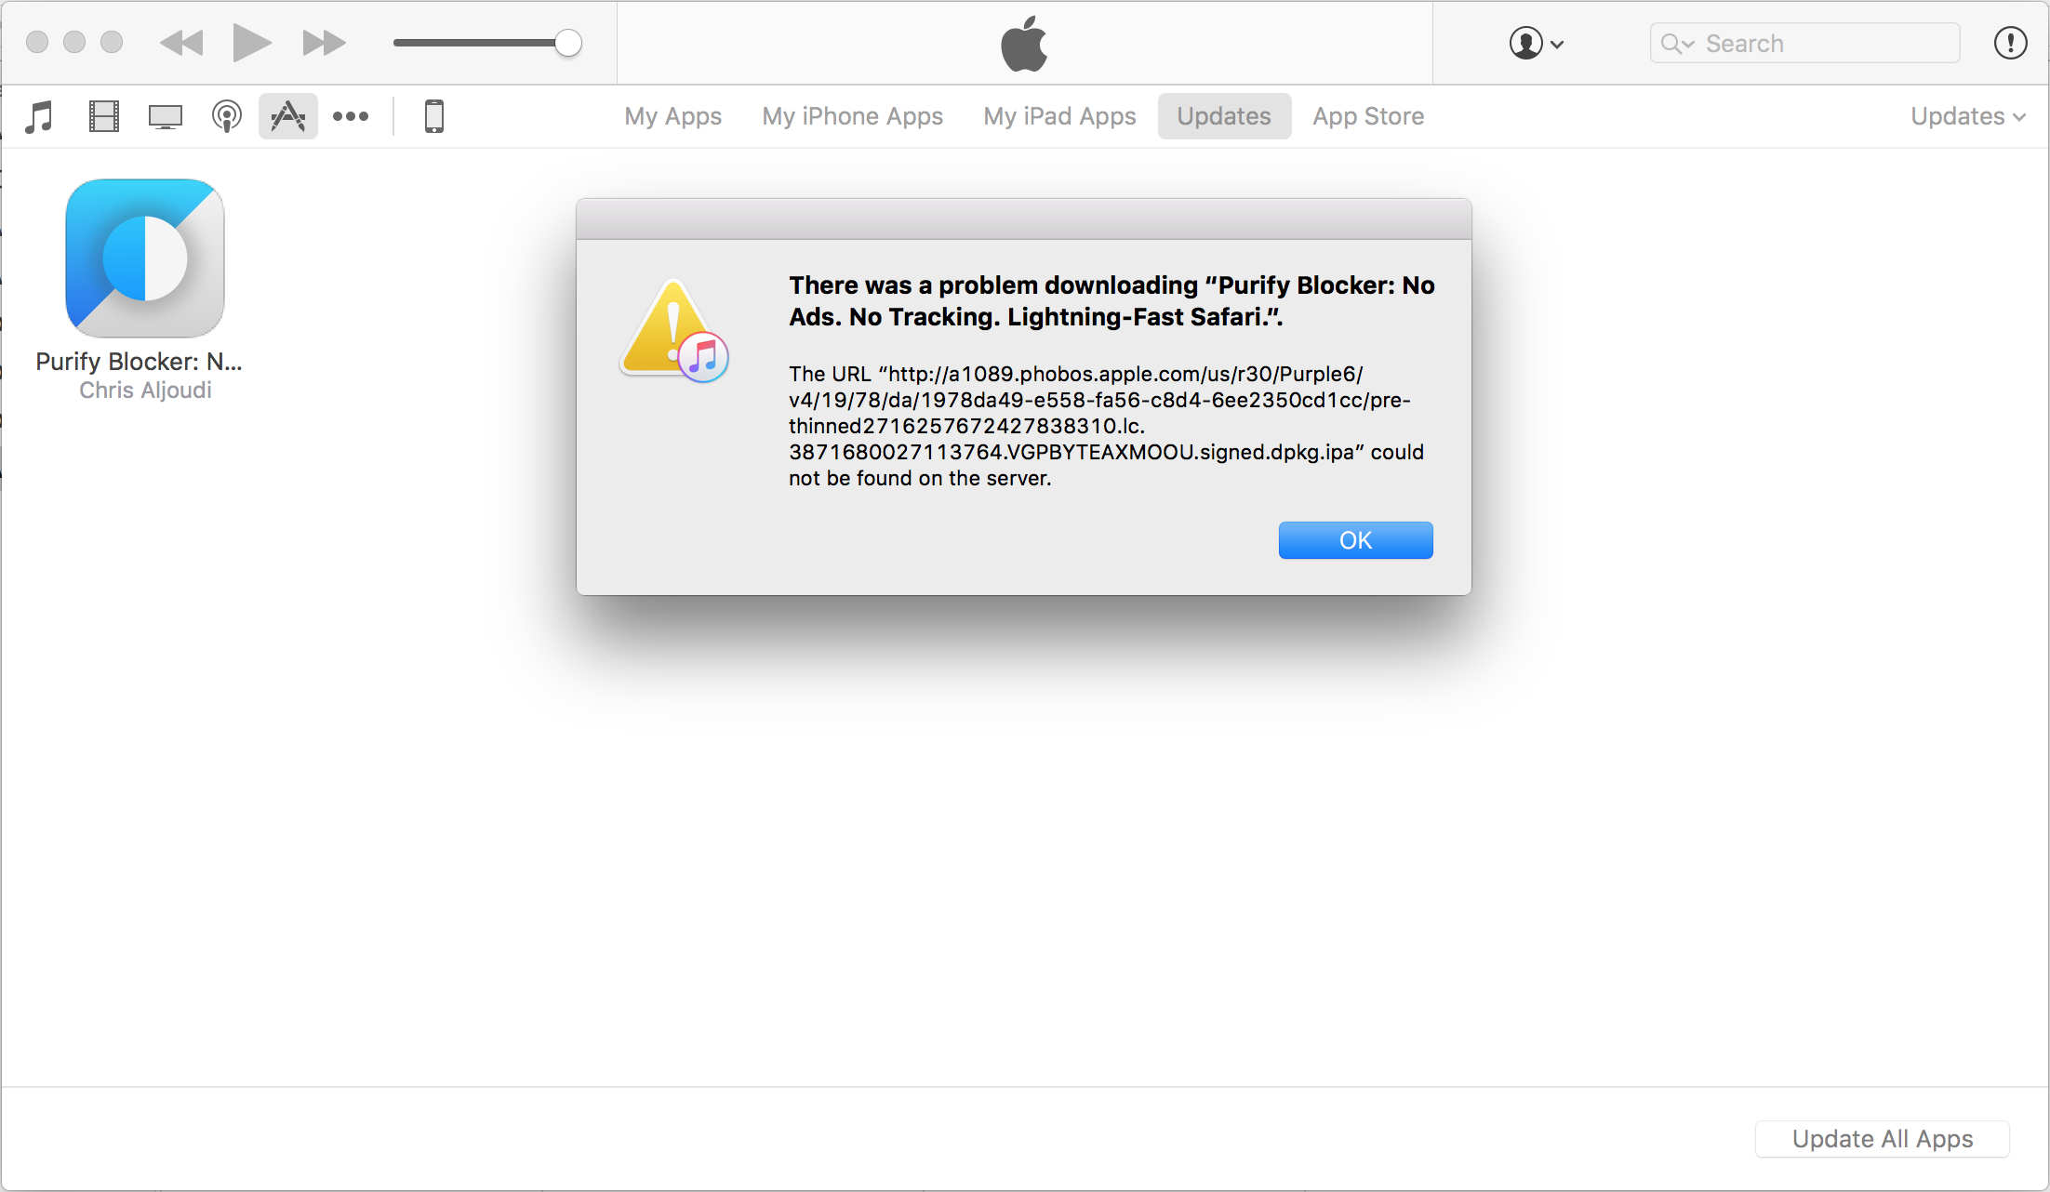Viewport: 2050px width, 1192px height.
Task: Click the warning icon in the dialog
Action: point(674,331)
